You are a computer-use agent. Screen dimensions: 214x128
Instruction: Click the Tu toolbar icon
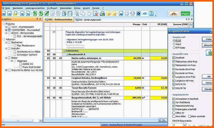tap(28, 14)
